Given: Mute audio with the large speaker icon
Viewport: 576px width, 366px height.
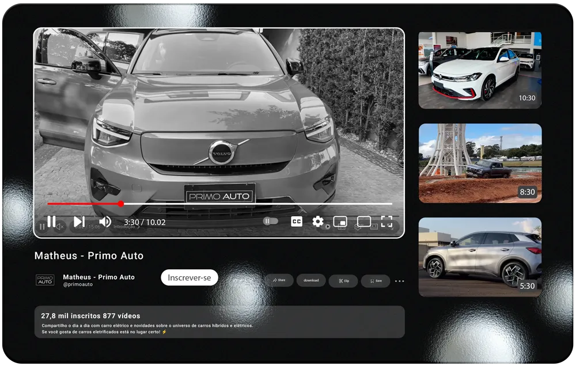Looking at the screenshot, I should [x=105, y=222].
